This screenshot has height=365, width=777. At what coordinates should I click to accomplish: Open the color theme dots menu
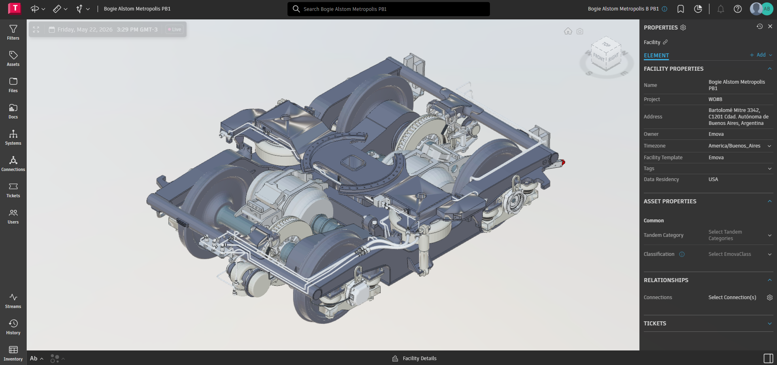click(57, 359)
